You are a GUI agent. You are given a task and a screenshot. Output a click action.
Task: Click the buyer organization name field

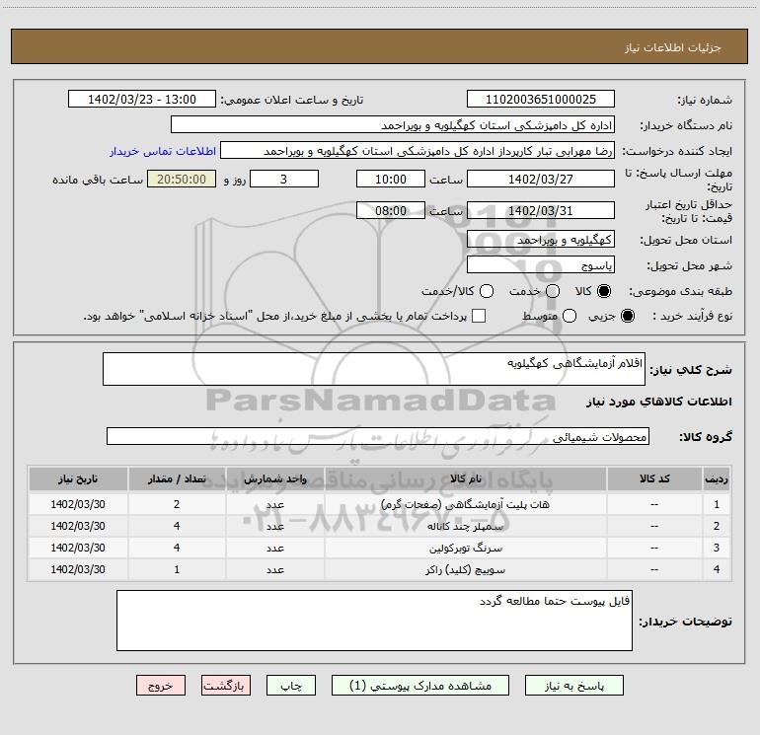click(393, 124)
